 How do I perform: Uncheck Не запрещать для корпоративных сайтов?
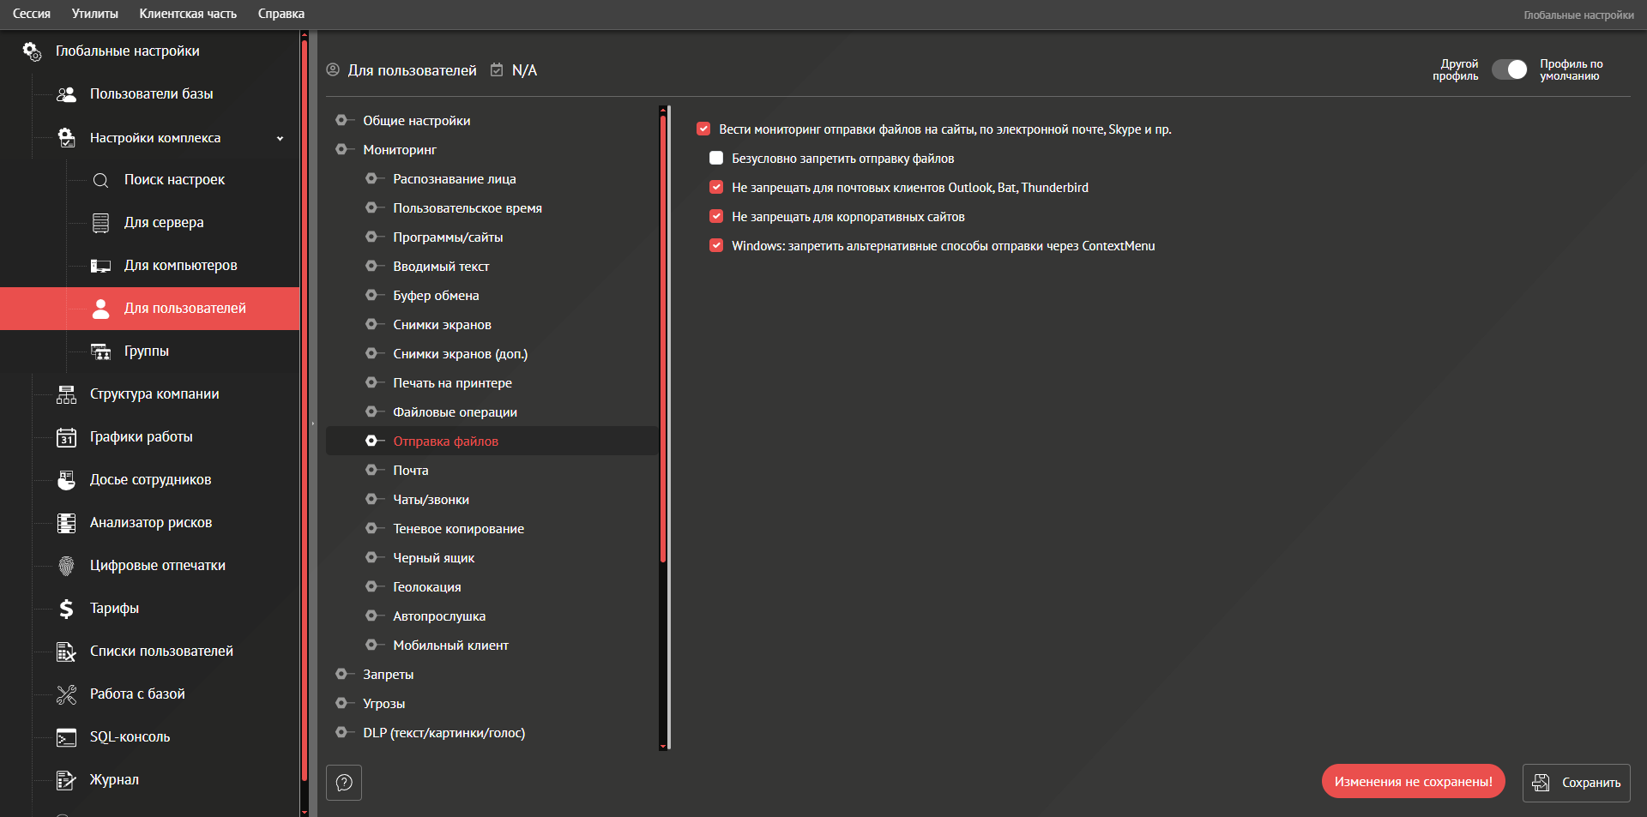[x=716, y=217]
